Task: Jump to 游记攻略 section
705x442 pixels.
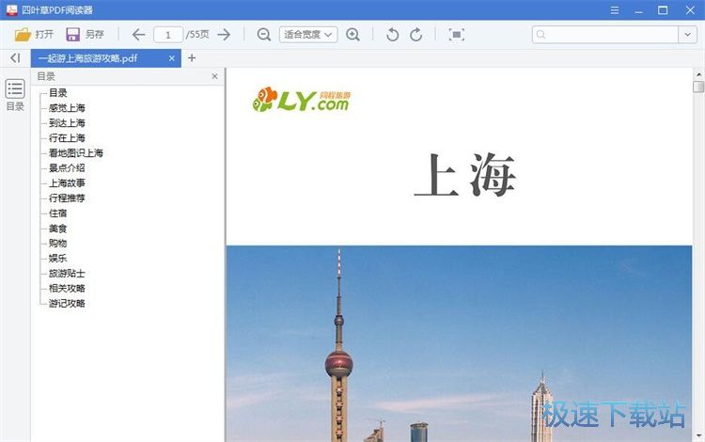Action: pos(67,304)
